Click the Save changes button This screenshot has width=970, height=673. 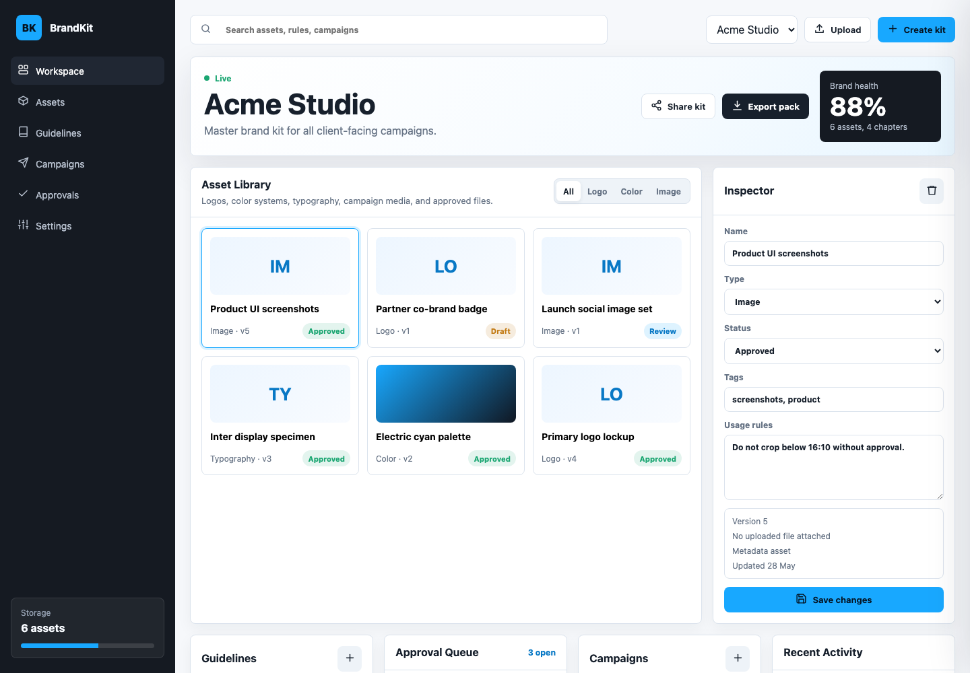coord(834,600)
